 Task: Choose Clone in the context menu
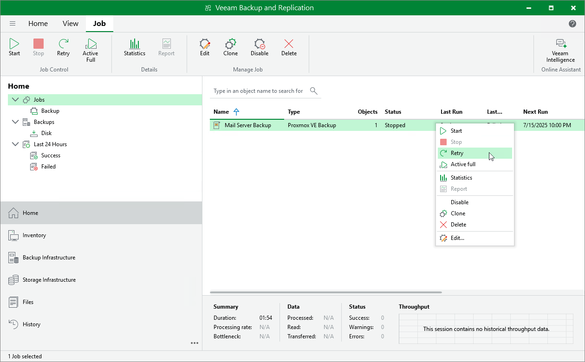pos(475,213)
